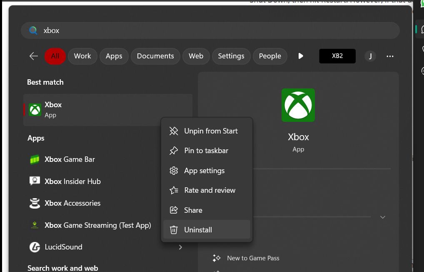
Task: Open Xbox Game Streaming (Test App)
Action: click(x=98, y=225)
